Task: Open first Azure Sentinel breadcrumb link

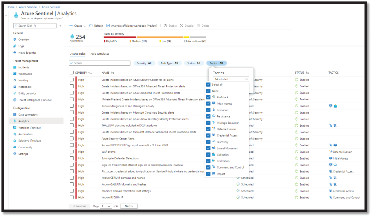Action: (28, 7)
